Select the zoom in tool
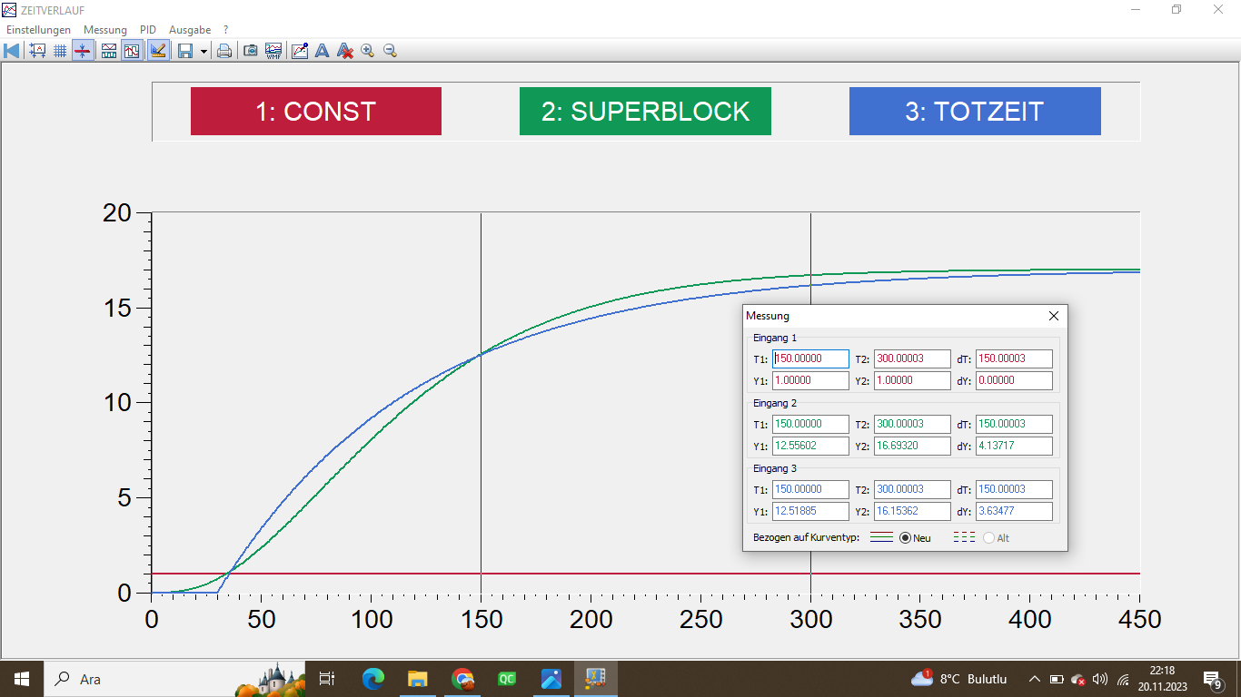The image size is (1241, 697). [367, 51]
